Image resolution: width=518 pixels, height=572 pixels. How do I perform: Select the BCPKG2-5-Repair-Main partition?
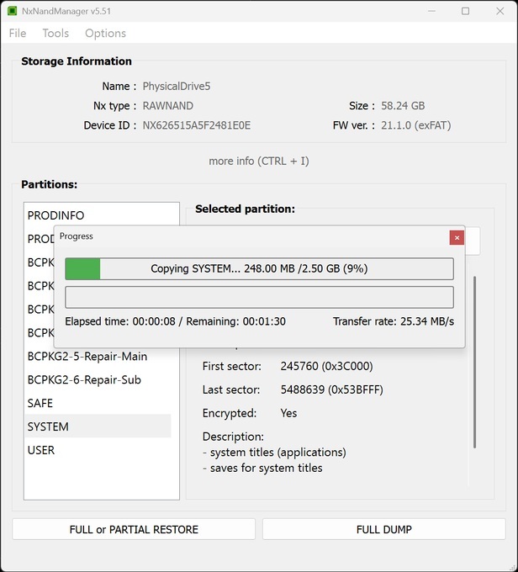point(87,356)
